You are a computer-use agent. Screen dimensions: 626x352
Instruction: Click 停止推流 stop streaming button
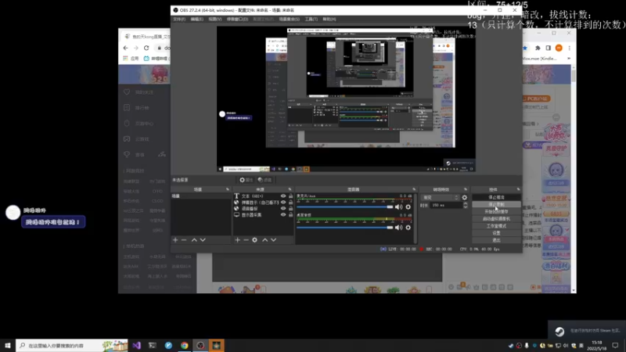[x=496, y=197]
